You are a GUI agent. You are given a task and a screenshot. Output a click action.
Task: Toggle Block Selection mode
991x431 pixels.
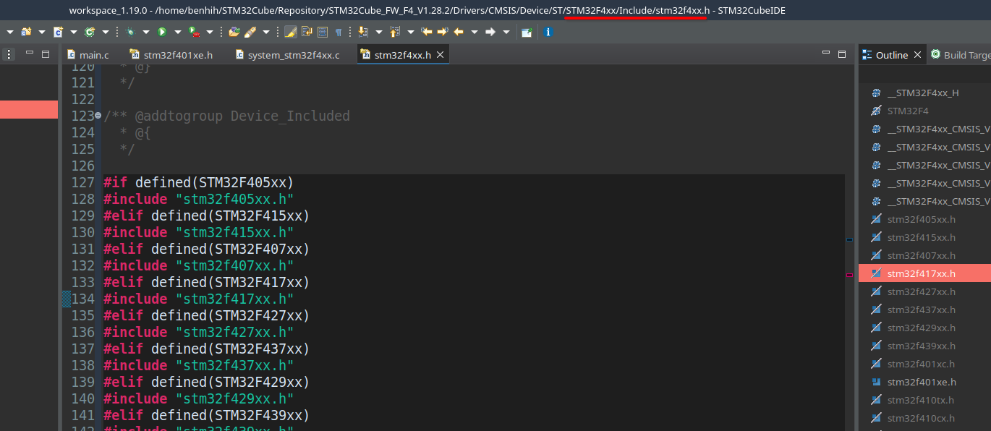[x=322, y=32]
